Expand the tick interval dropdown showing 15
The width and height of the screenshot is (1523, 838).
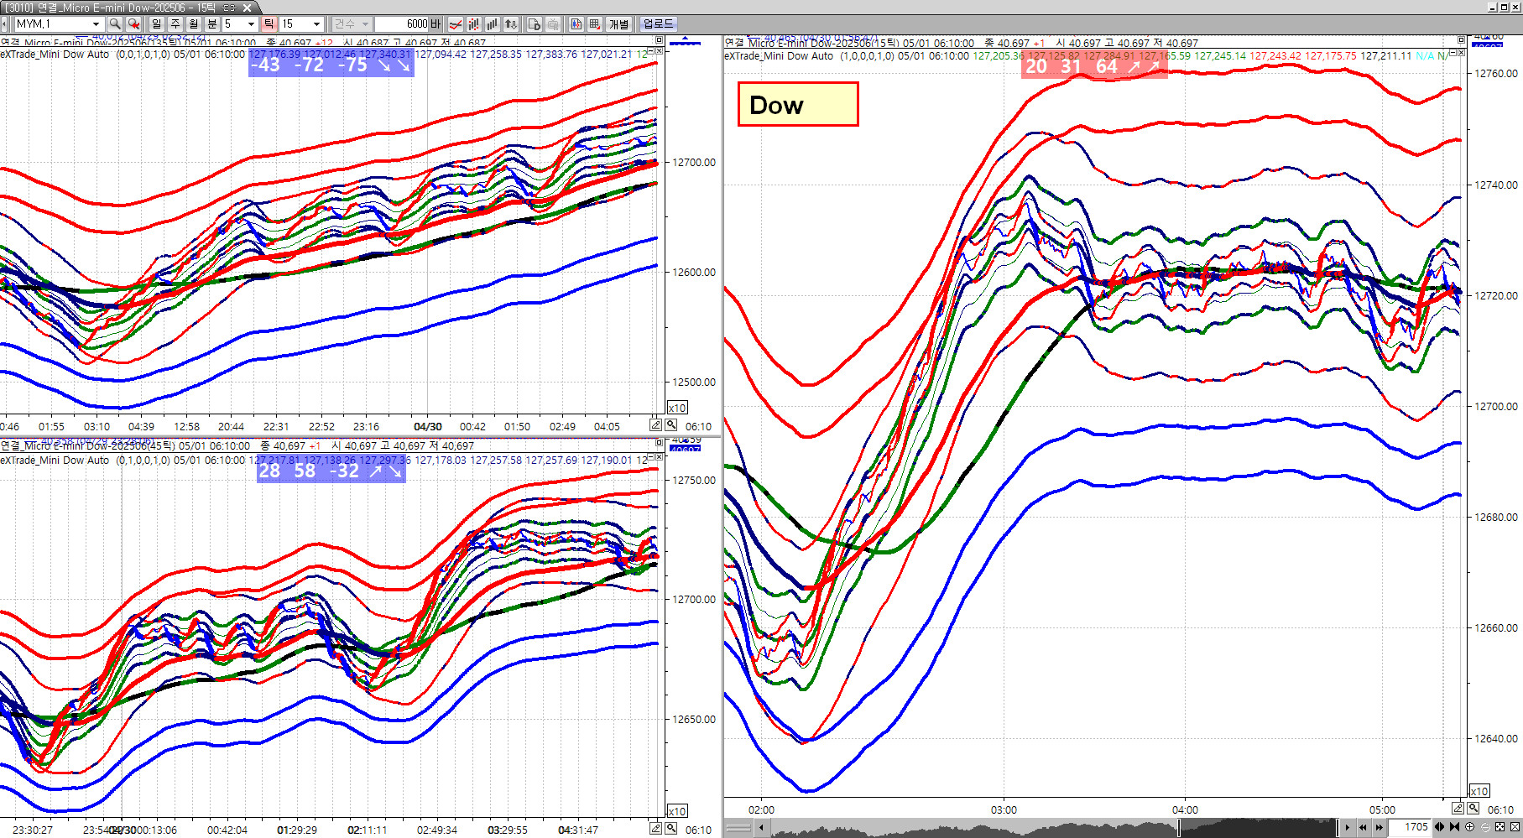tap(316, 24)
